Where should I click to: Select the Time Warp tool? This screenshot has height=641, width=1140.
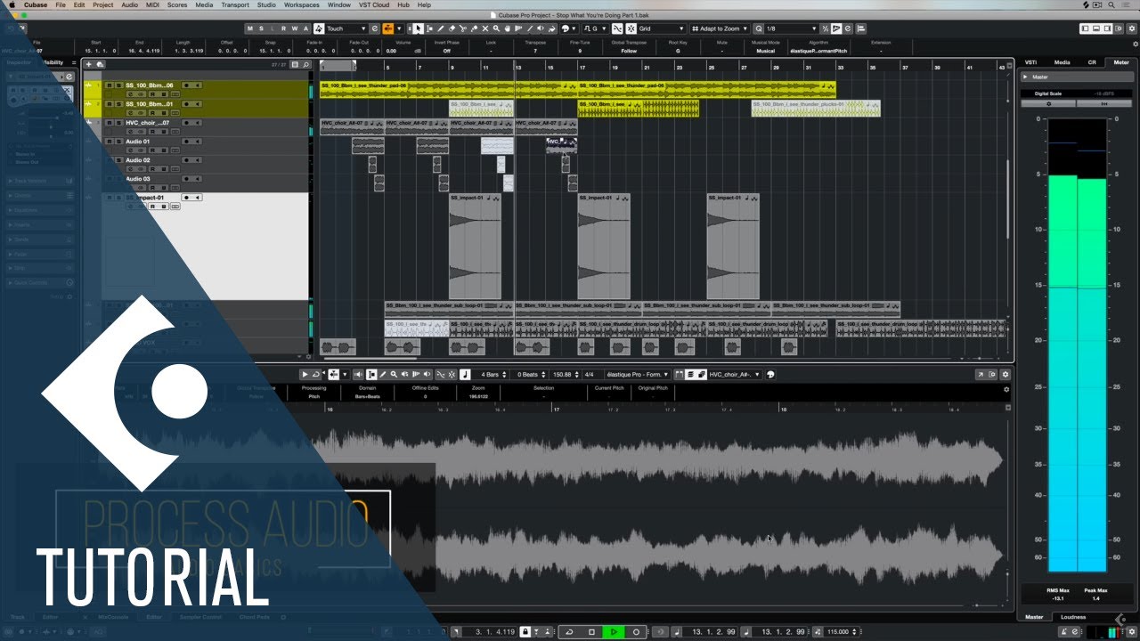(x=518, y=28)
